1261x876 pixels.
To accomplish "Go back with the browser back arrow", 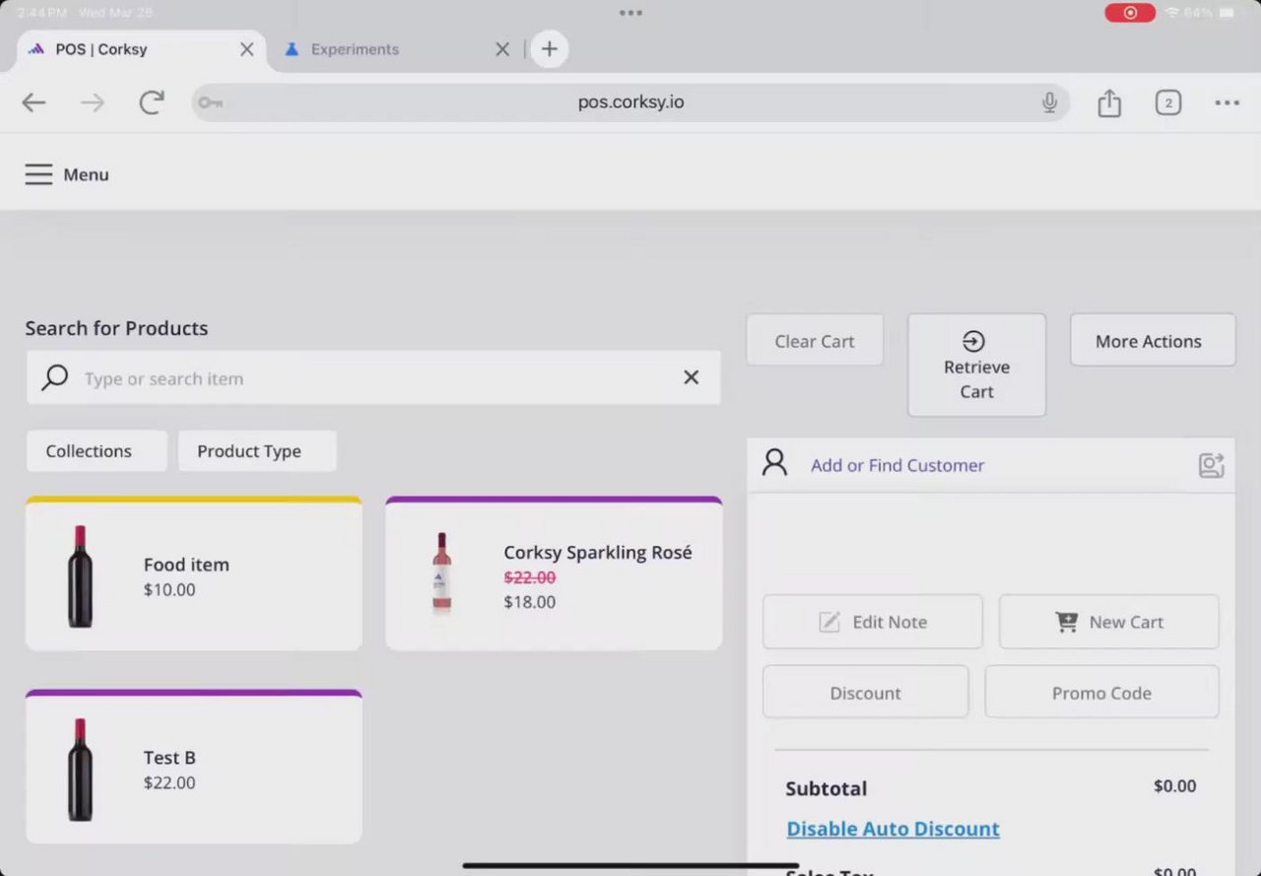I will coord(33,102).
